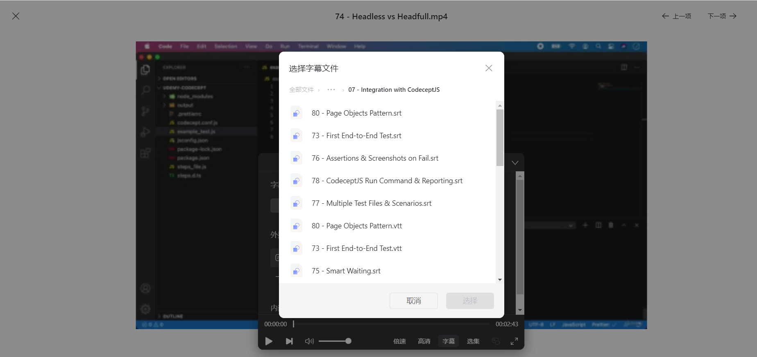The image size is (757, 357).
Task: Click the volume slider handle
Action: pyautogui.click(x=348, y=341)
